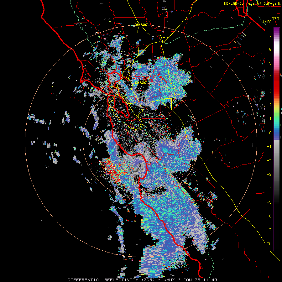Click the "DZD" label above the color scale
The height and width of the screenshot is (282, 282).
coord(275,19)
